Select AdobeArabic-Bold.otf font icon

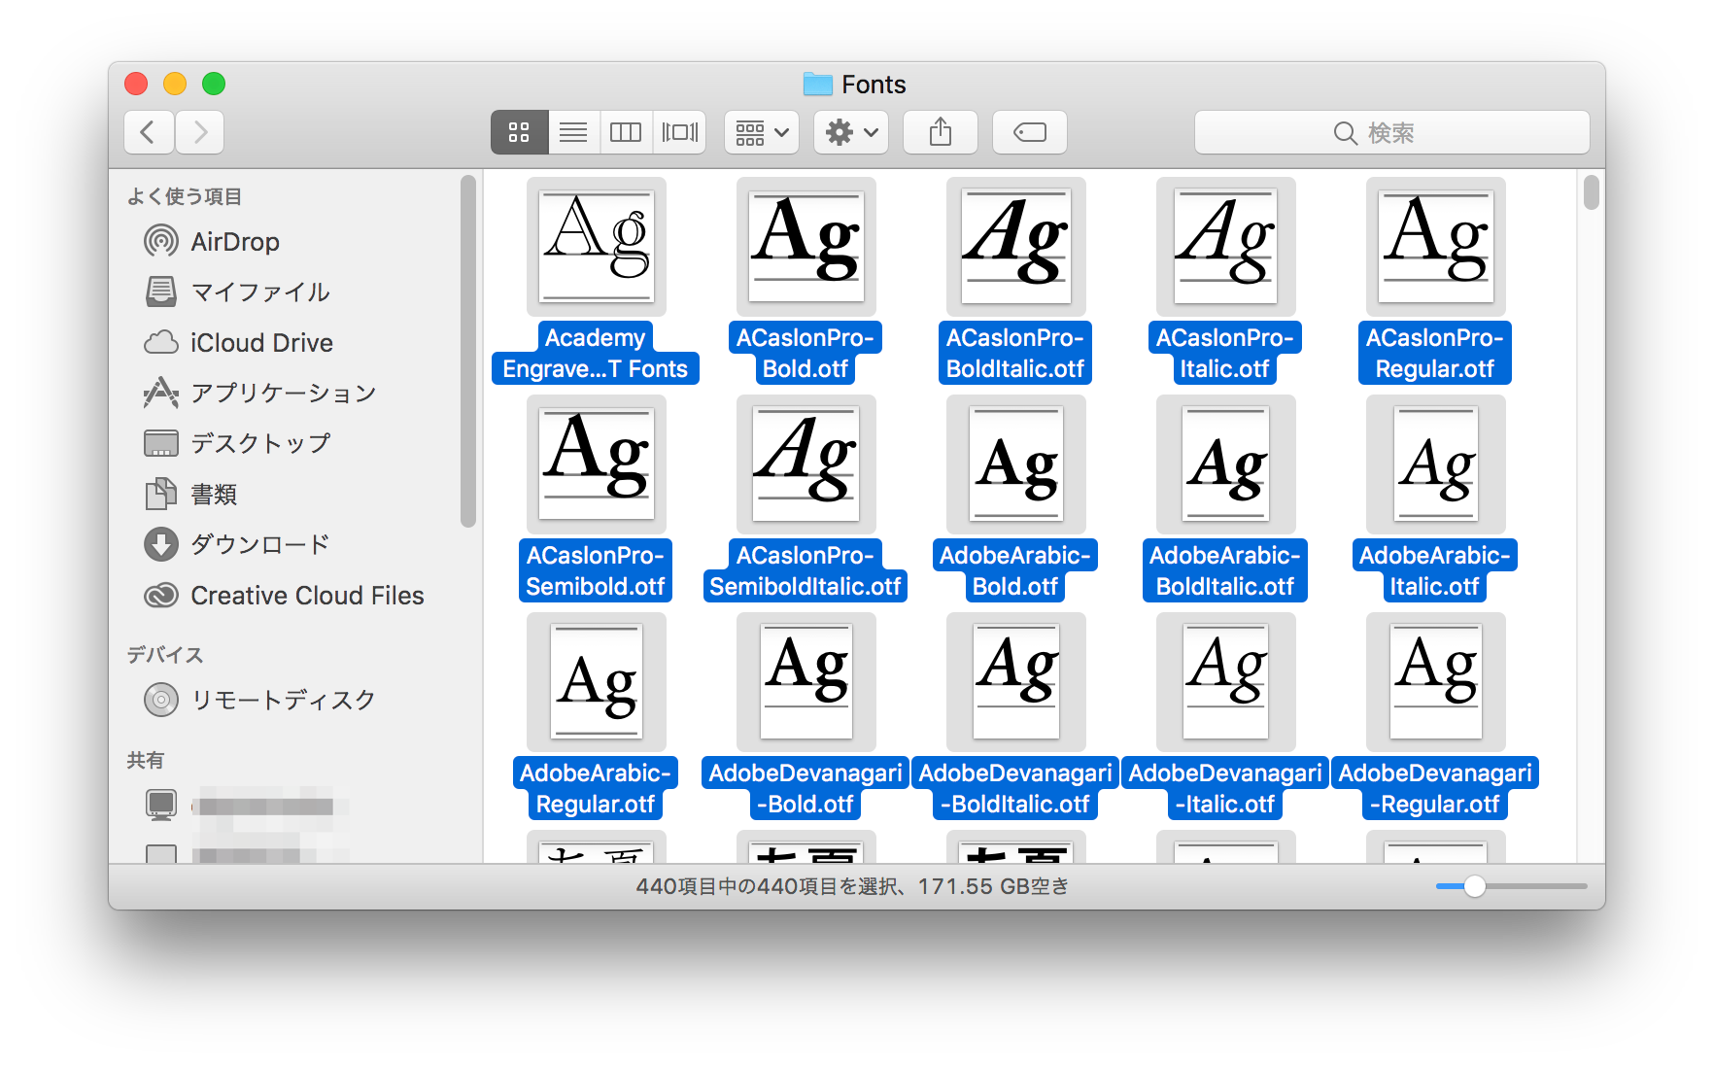[x=1016, y=464]
